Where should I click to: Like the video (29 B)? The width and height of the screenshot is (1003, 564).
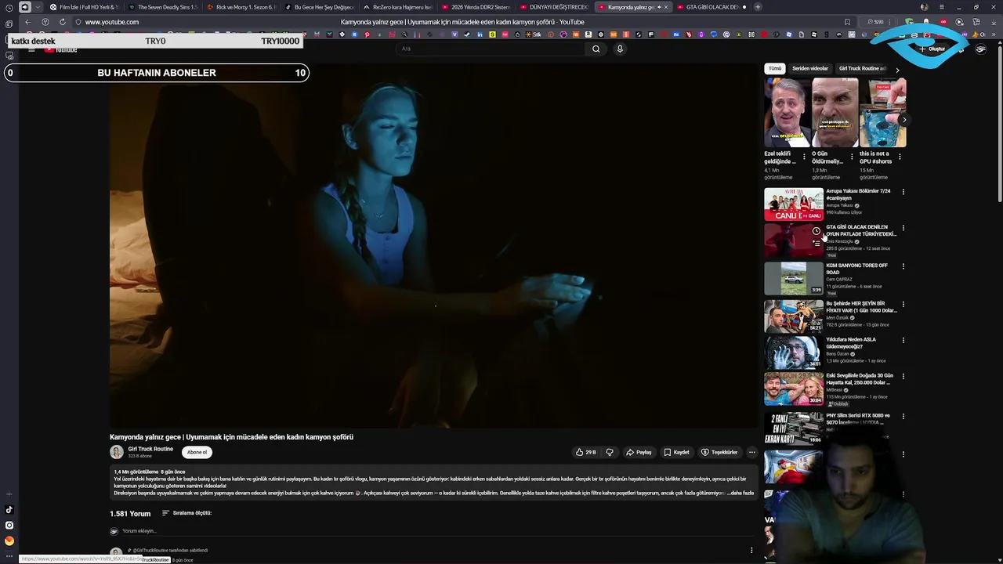point(586,452)
